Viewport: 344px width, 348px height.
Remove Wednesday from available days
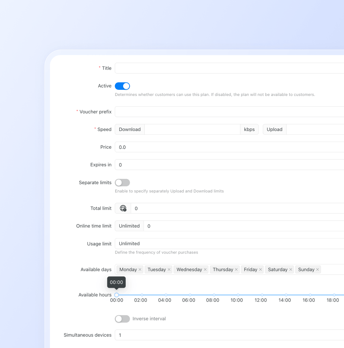[x=205, y=269]
